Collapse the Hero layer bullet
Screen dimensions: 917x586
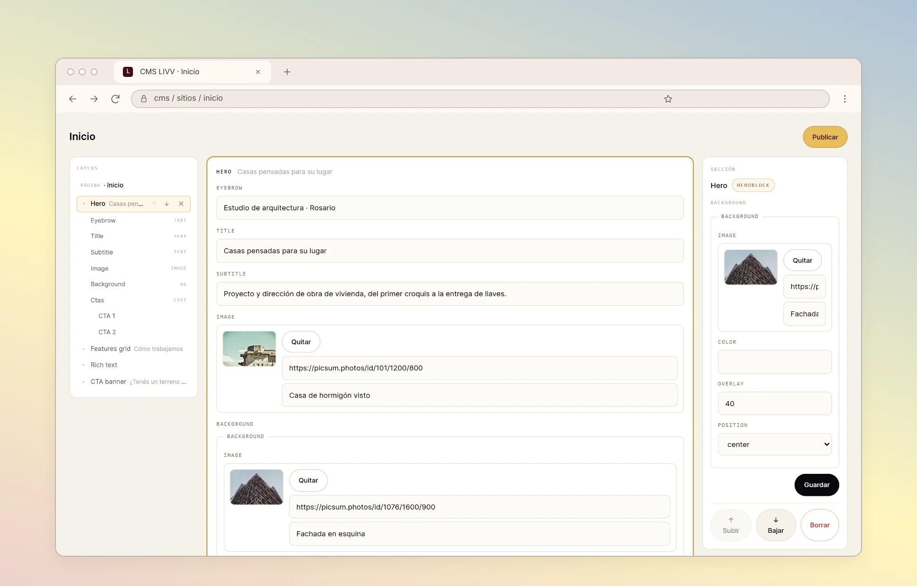coord(83,204)
